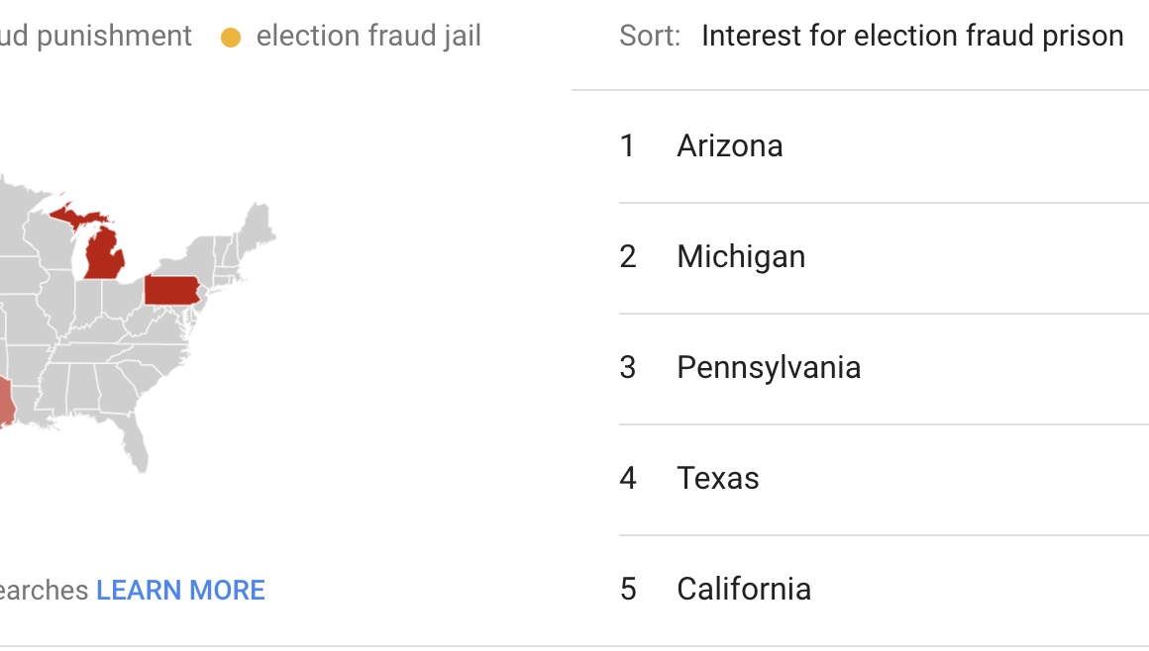Open Pennsylvania from the ranked list
Image resolution: width=1149 pixels, height=651 pixels.
(x=769, y=368)
